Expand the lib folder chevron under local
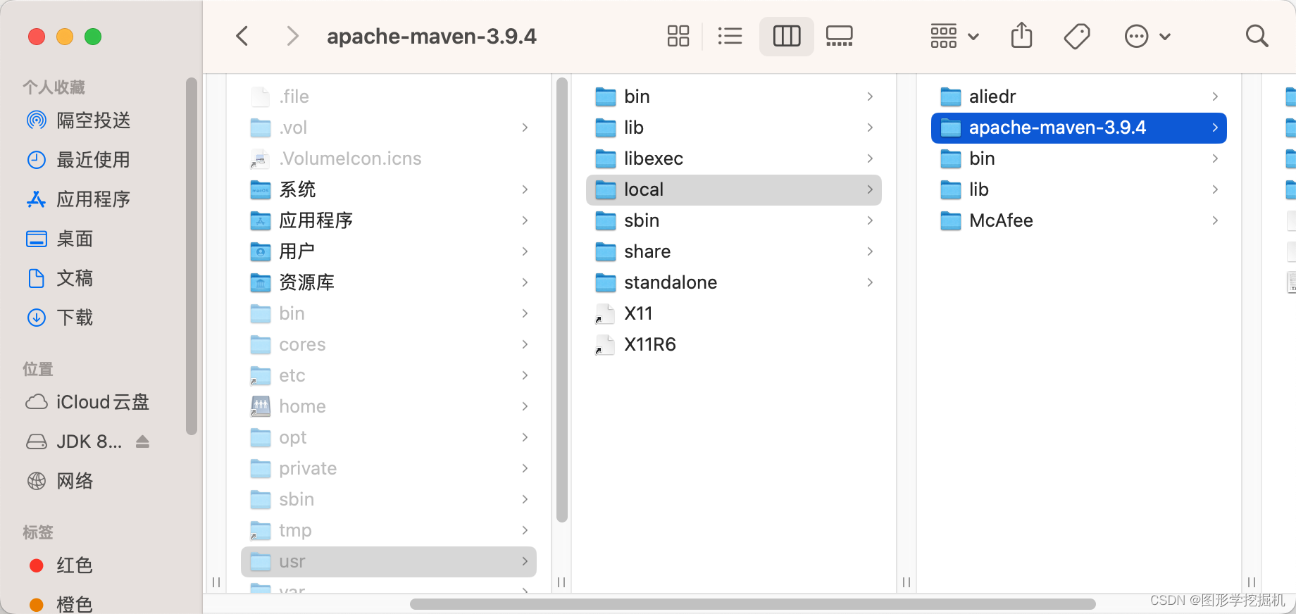1296x614 pixels. coord(1215,189)
